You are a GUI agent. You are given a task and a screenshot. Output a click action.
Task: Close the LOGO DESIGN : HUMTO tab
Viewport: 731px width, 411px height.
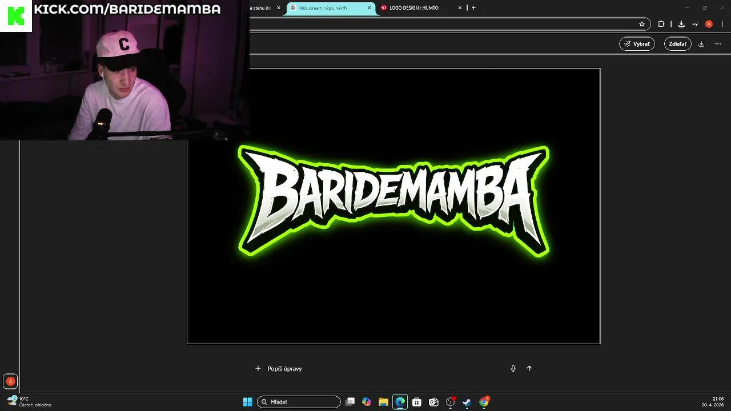(x=460, y=8)
